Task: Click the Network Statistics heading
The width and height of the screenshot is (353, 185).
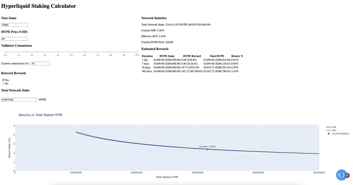Action: tap(154, 18)
